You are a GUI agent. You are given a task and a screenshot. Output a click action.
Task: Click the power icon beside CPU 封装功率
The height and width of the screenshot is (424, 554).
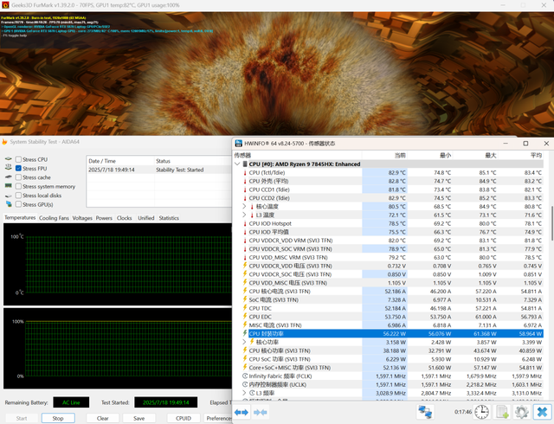click(244, 333)
